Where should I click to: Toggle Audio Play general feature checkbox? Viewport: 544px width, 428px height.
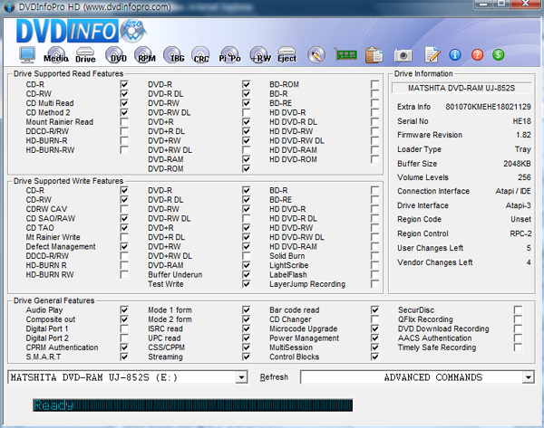pos(124,310)
